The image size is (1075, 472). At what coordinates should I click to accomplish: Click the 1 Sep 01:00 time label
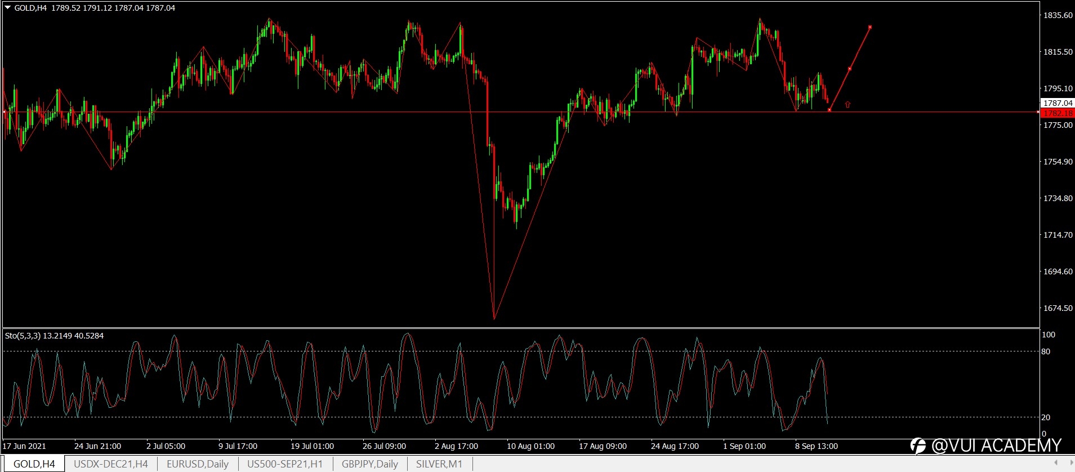744,446
